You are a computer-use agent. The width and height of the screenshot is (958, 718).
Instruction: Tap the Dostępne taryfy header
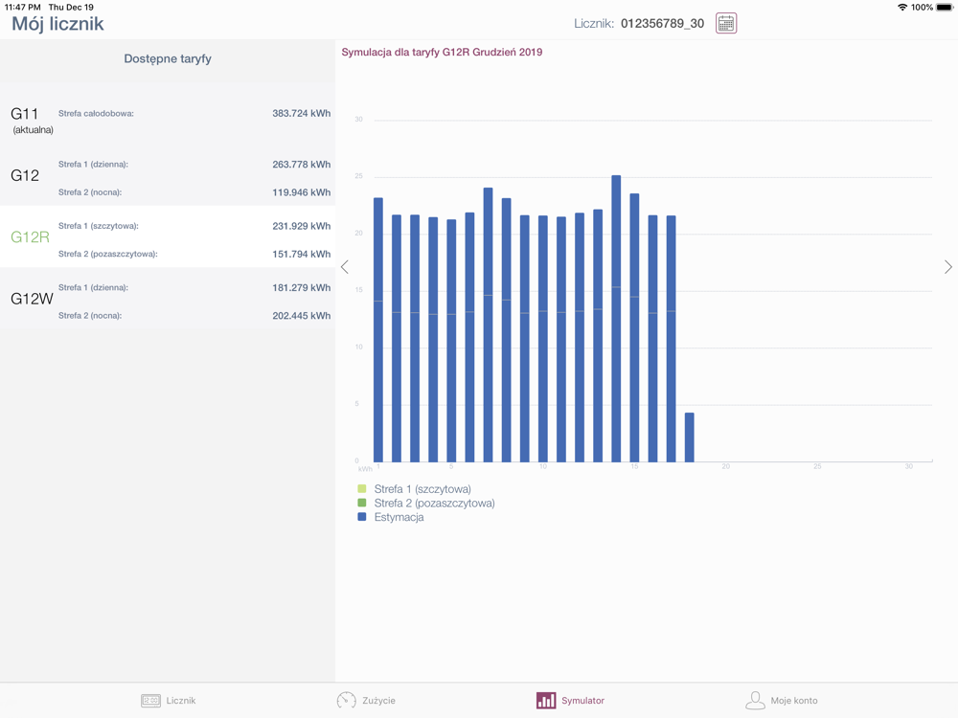pos(168,59)
